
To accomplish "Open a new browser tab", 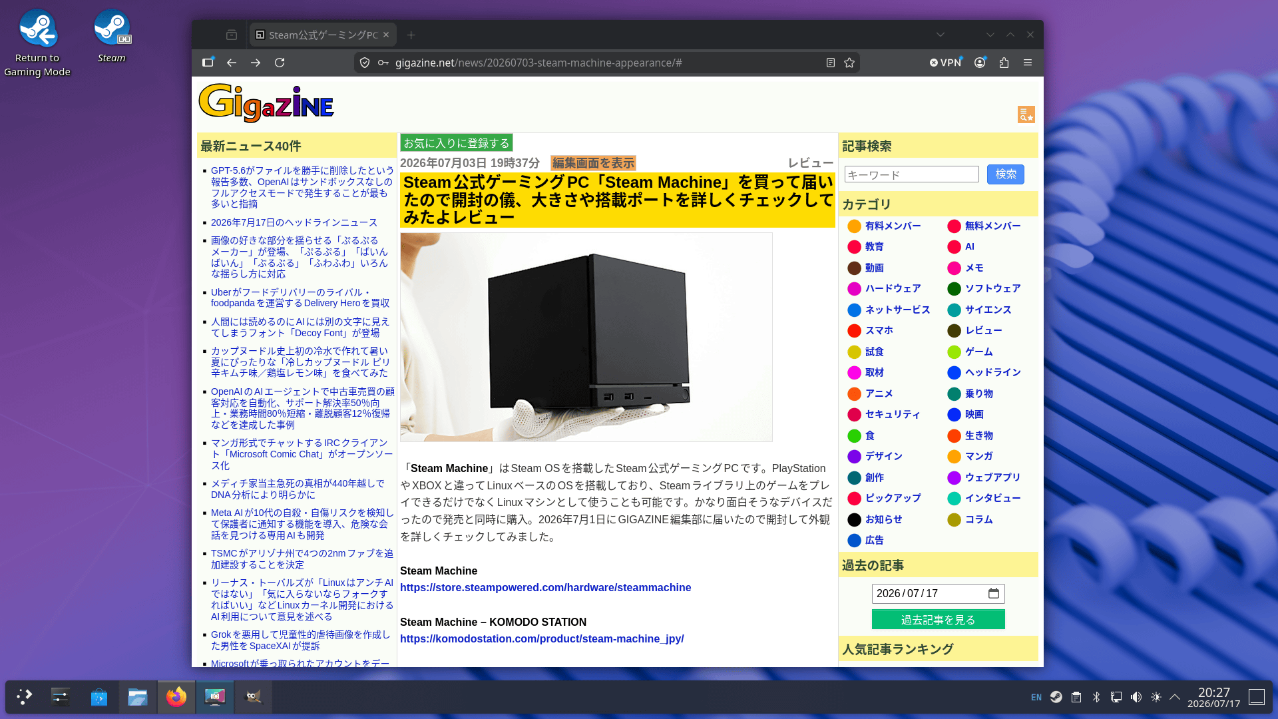I will pos(411,35).
